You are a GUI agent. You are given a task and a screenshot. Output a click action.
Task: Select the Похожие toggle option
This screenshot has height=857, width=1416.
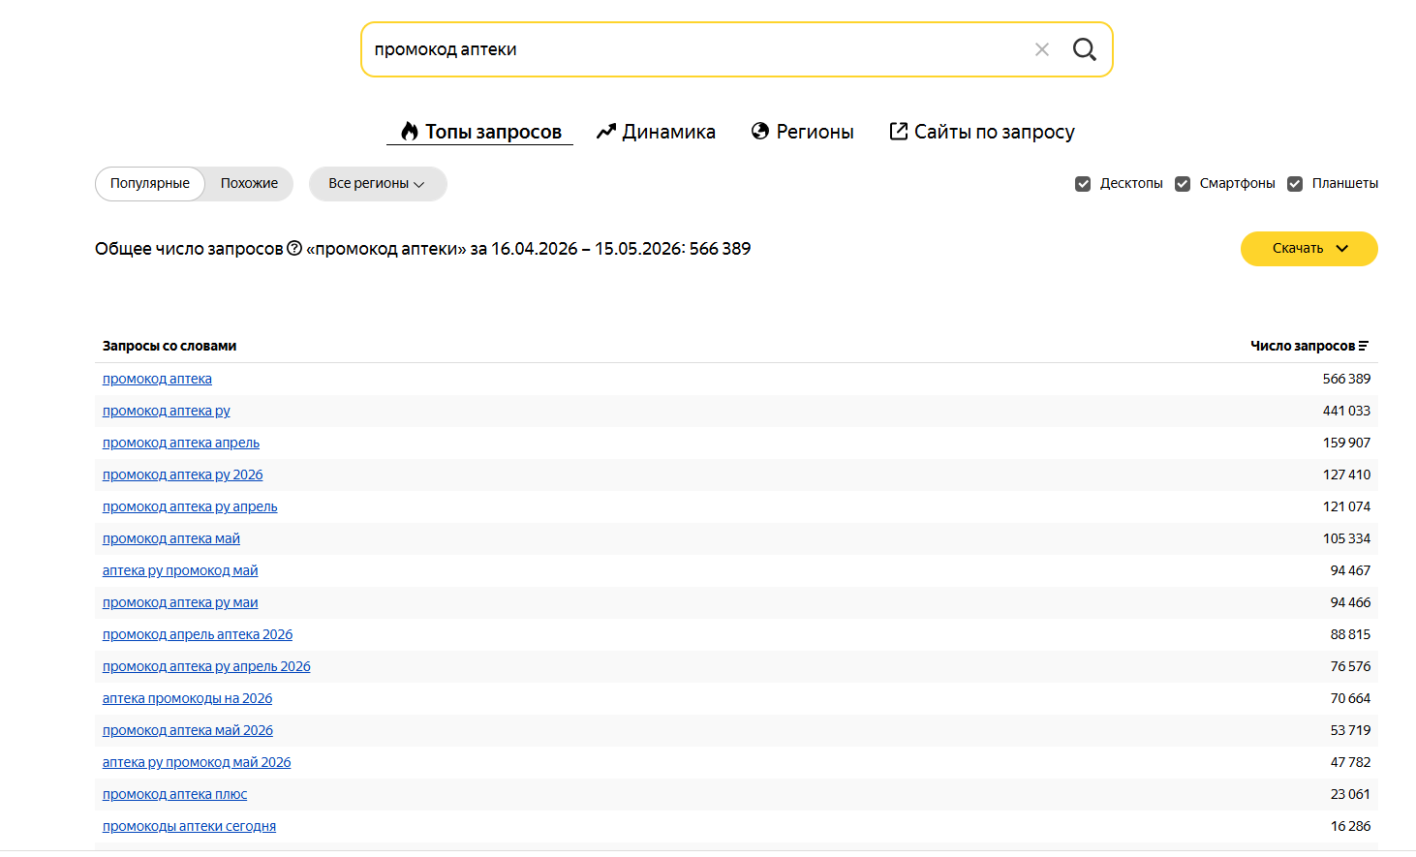[x=249, y=184]
